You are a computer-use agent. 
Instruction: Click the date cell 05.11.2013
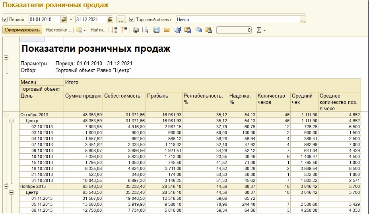42,204
